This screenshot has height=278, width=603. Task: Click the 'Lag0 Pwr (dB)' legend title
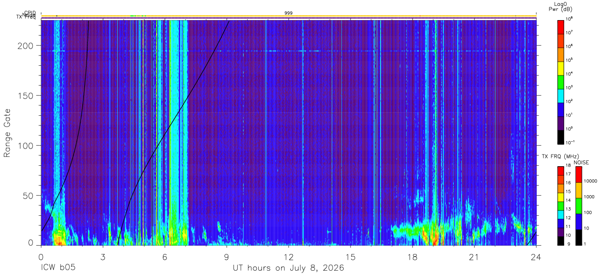coord(561,7)
